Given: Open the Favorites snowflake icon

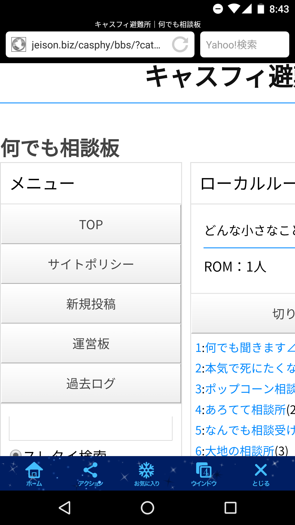Looking at the screenshot, I should (147, 474).
